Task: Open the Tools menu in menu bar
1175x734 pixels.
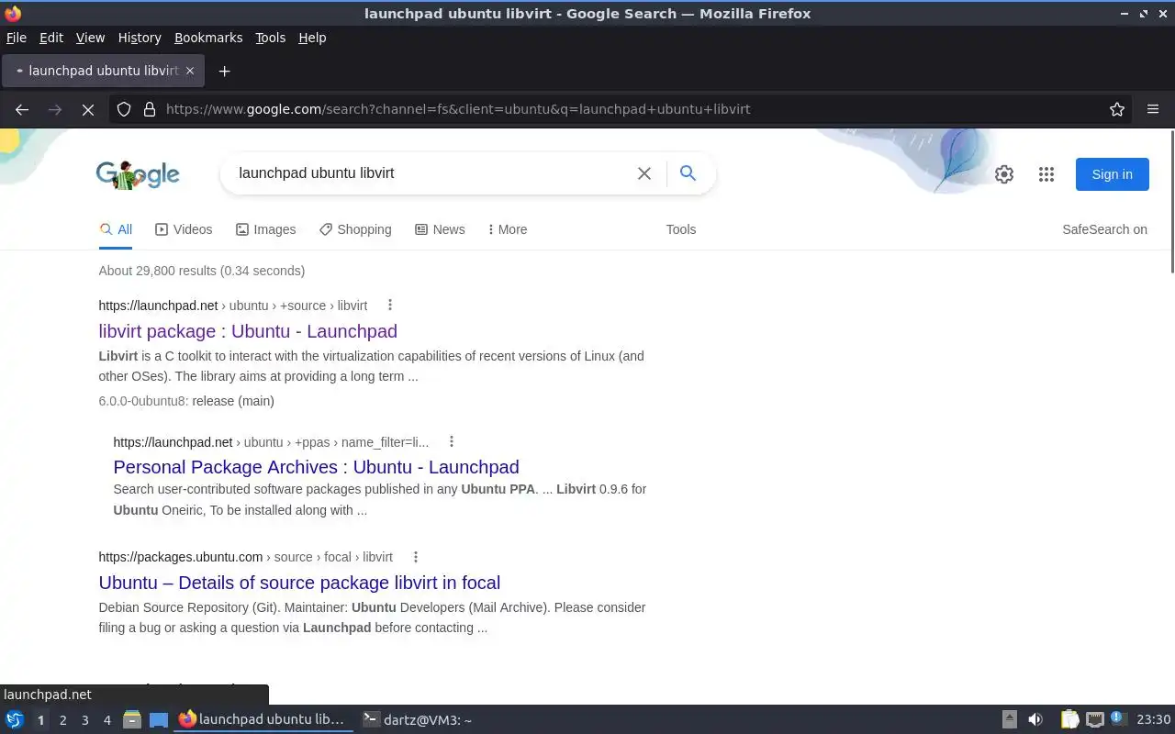Action: pos(270,38)
